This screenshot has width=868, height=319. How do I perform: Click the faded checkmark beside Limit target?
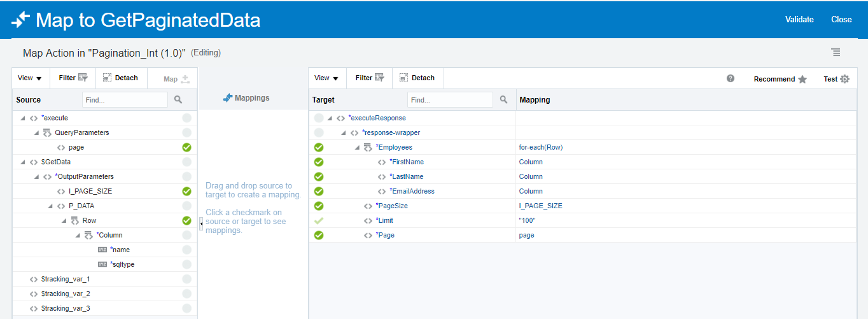click(x=319, y=220)
